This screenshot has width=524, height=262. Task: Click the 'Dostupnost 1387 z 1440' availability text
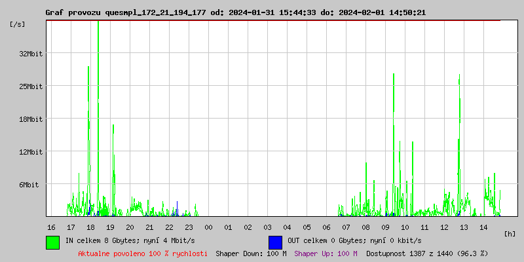tap(427, 253)
